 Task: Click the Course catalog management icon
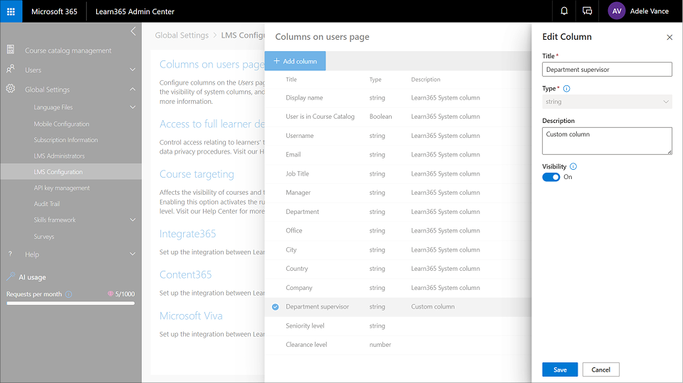click(11, 50)
